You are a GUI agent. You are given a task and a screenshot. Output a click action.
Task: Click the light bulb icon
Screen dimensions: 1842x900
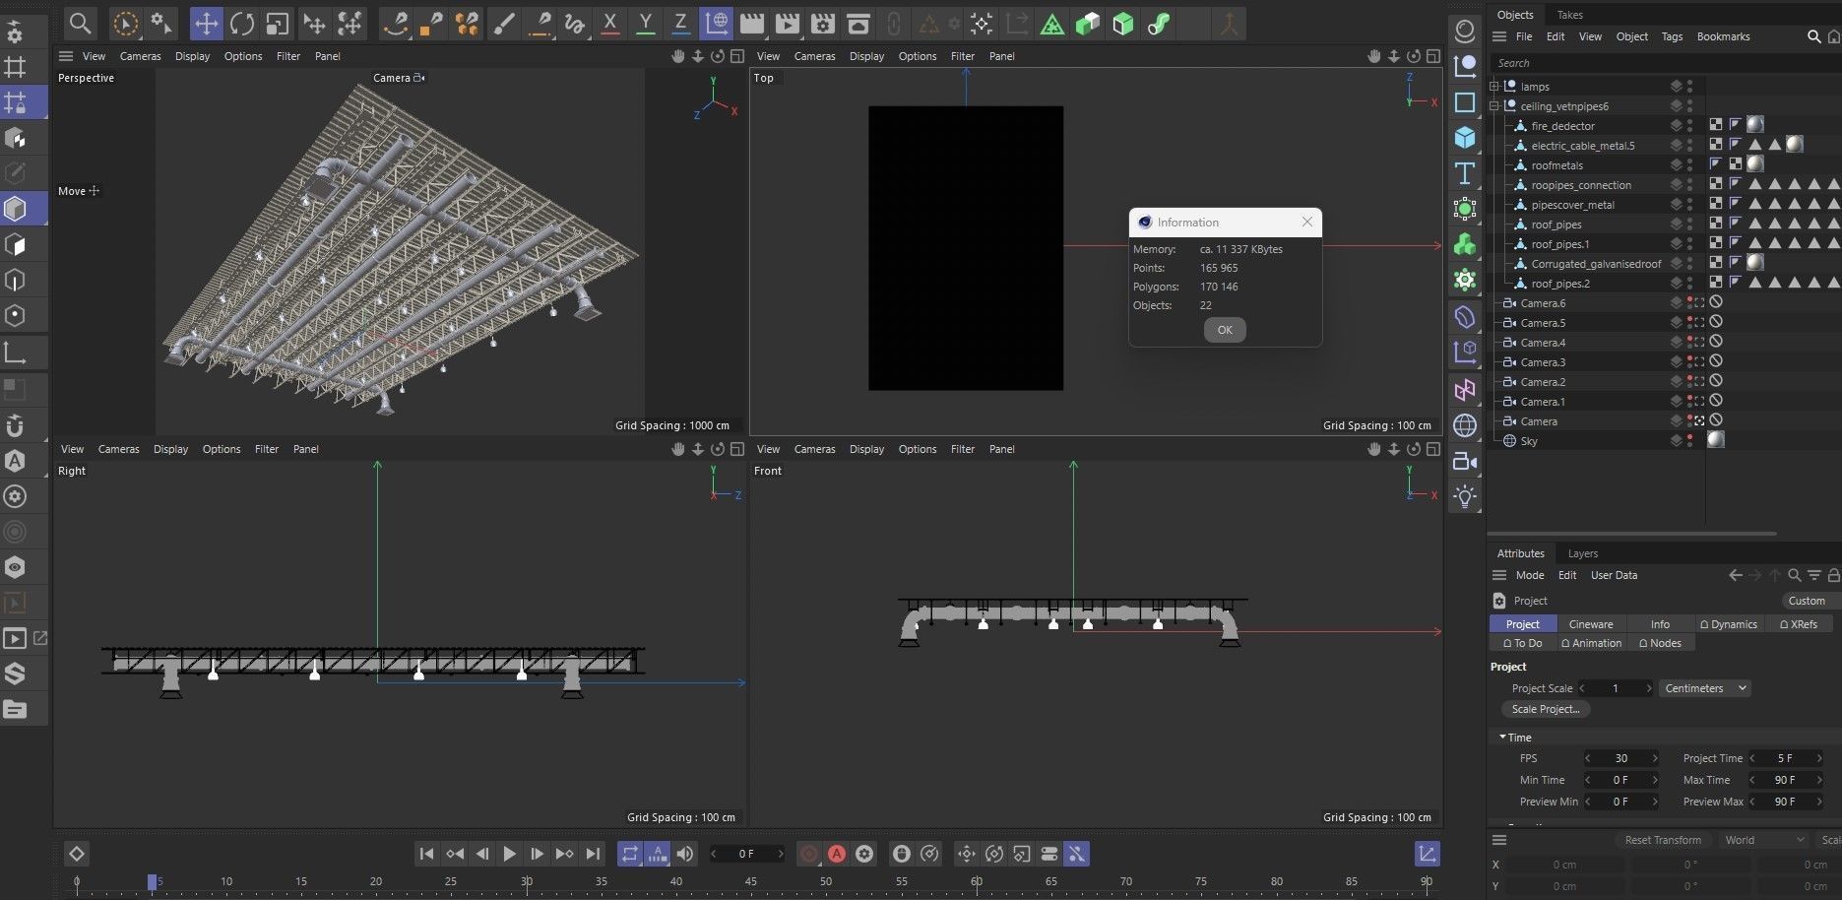[1465, 496]
